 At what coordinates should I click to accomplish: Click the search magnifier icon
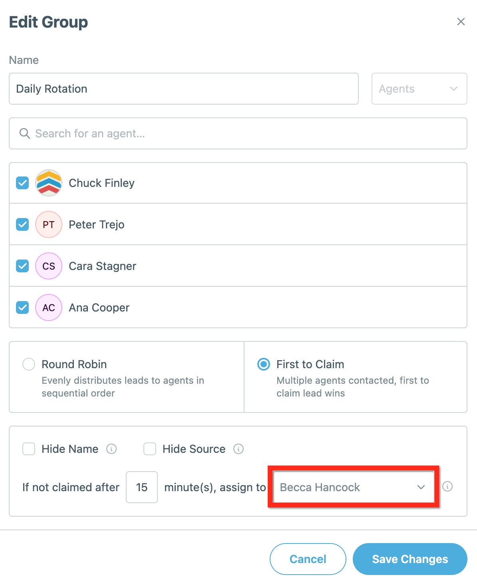(25, 133)
